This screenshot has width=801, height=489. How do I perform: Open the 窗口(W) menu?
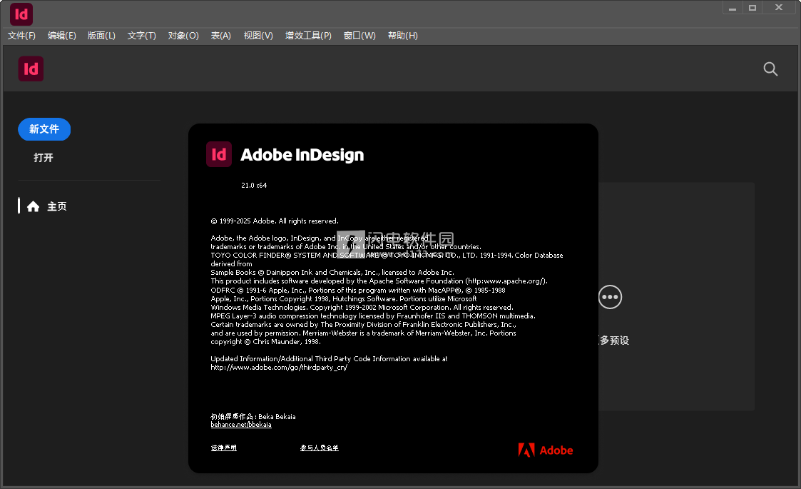(359, 36)
